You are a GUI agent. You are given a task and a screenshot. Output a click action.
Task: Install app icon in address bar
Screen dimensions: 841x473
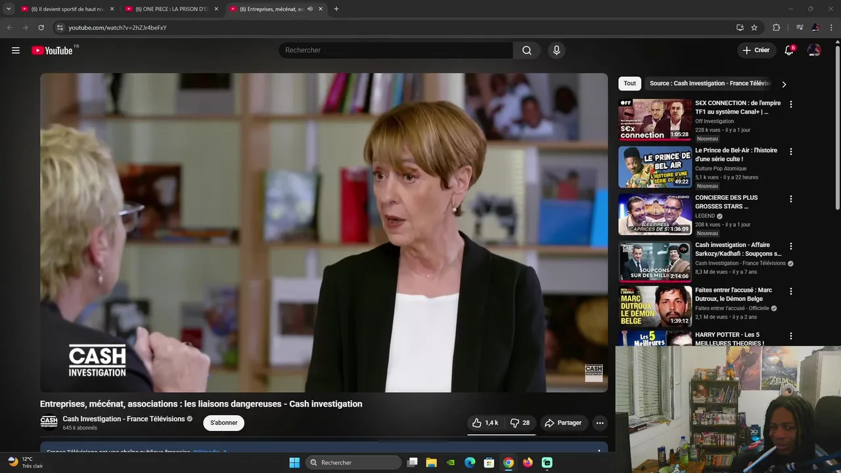tap(740, 28)
